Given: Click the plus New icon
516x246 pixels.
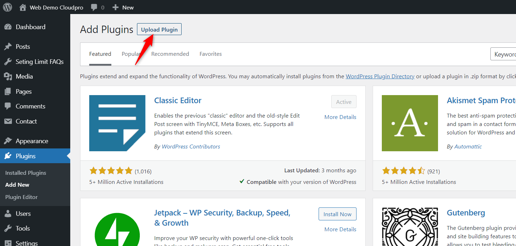Looking at the screenshot, I should pos(115,7).
